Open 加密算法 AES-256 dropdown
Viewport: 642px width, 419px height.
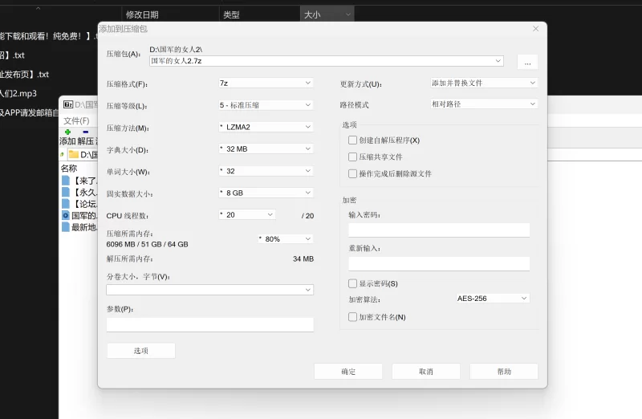click(492, 298)
